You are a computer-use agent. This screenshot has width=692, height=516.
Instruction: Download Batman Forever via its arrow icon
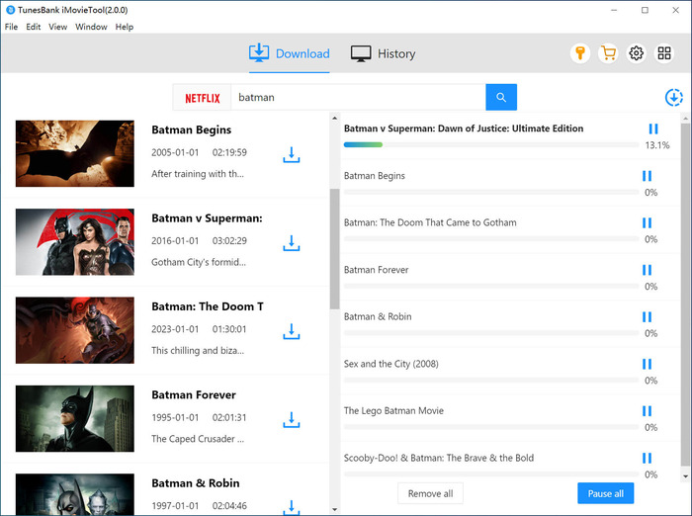tap(291, 421)
